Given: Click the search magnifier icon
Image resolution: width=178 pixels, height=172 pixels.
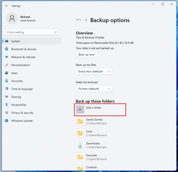Looking at the screenshot, I should pos(56,32).
